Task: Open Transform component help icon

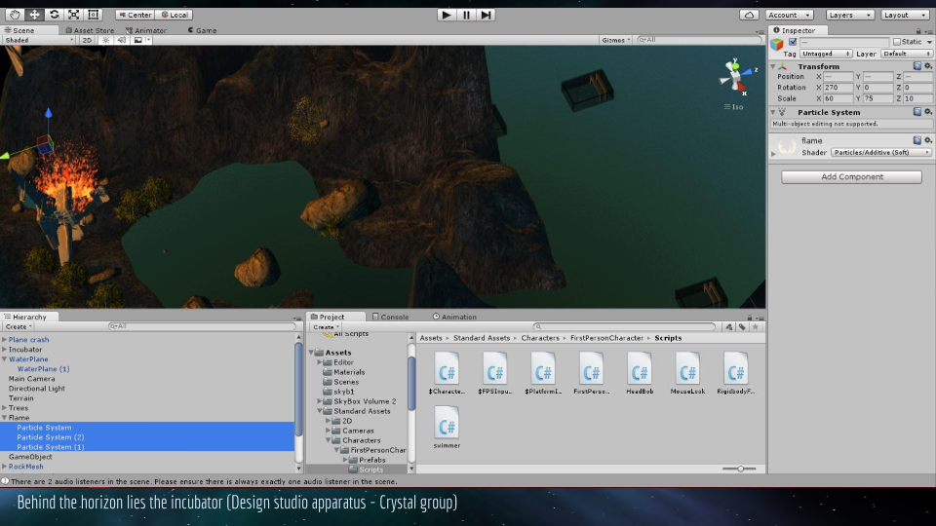Action: (x=916, y=66)
